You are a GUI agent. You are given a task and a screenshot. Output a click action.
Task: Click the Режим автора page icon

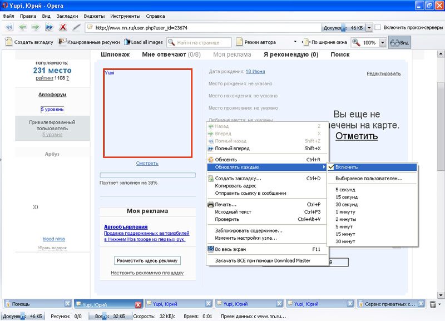239,42
